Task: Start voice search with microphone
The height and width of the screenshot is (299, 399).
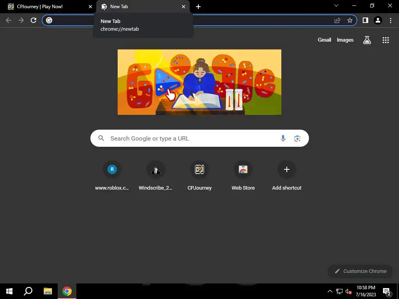Action: (283, 138)
